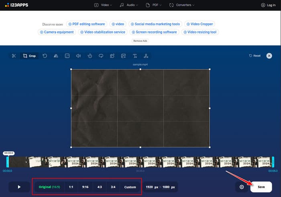Screen dimensions: 281x197
Task: Select the scissors Trim tool
Action: pos(14,56)
